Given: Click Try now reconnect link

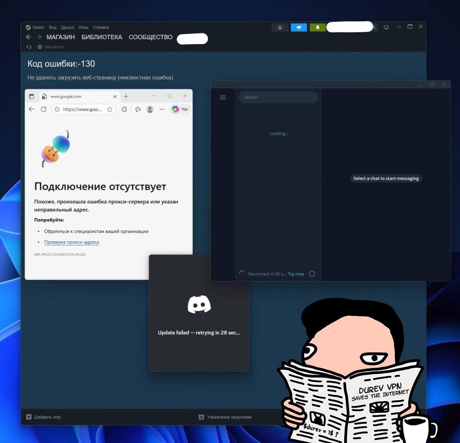Looking at the screenshot, I should 296,274.
